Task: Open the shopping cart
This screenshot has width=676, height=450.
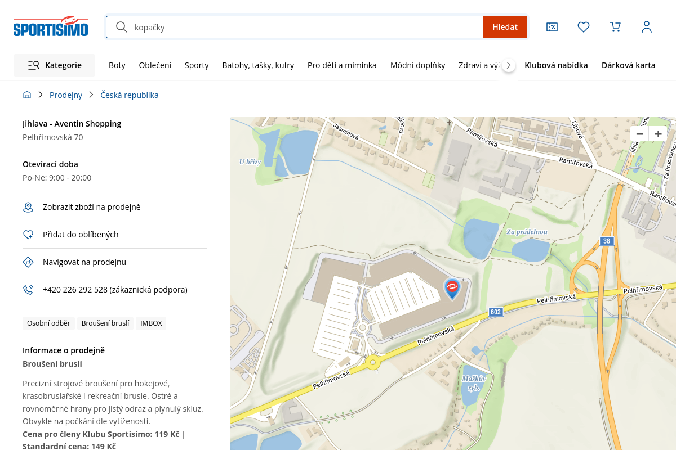Action: 615,27
